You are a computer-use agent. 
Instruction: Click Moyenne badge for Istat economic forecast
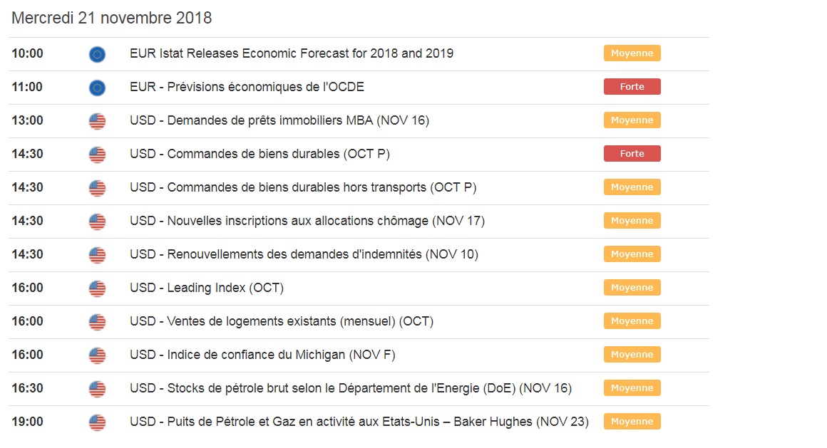[632, 53]
